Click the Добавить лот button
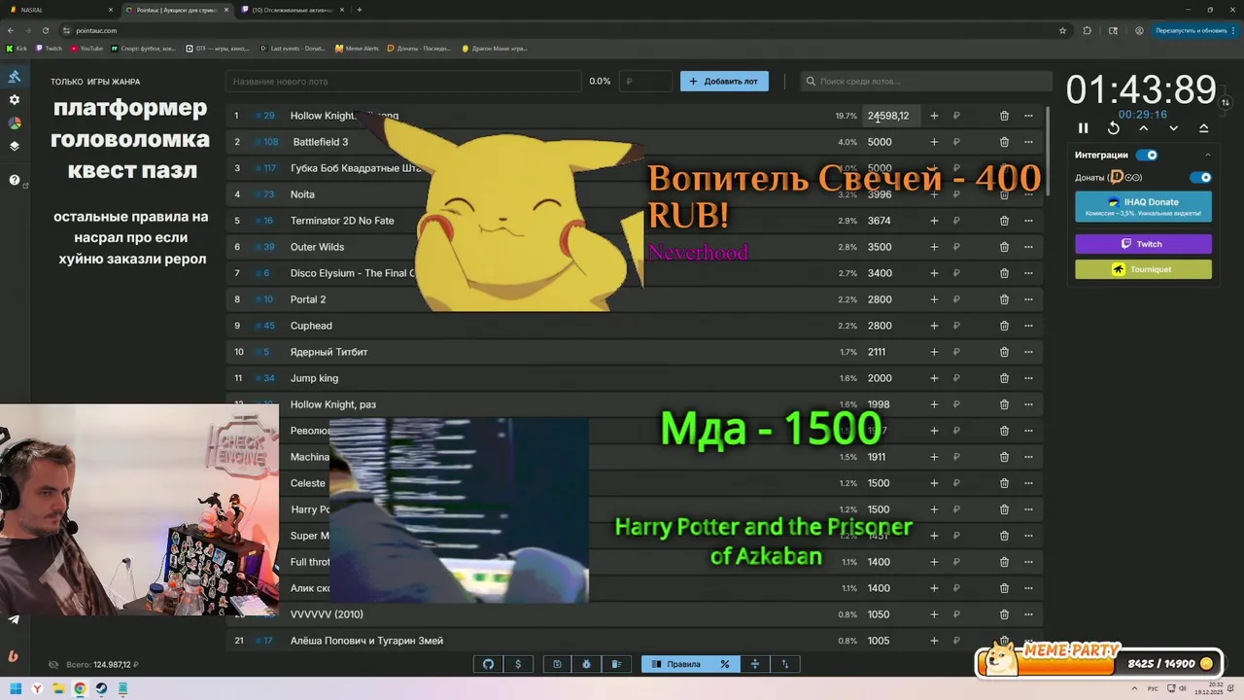Viewport: 1244px width, 700px height. click(724, 82)
